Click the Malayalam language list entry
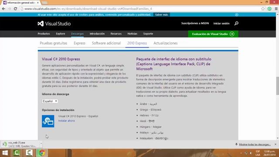Viewport: 279px width, 157px height. coord(154,138)
